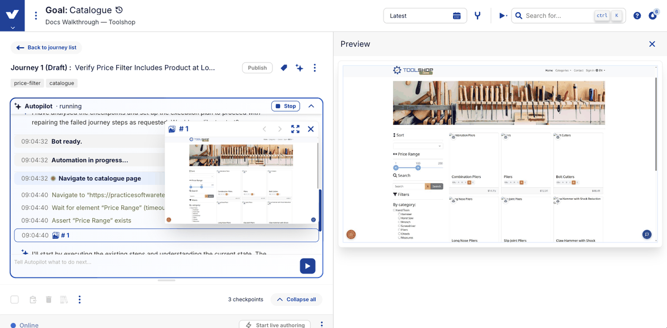Click the journey tag icon
This screenshot has width=667, height=328.
point(283,68)
